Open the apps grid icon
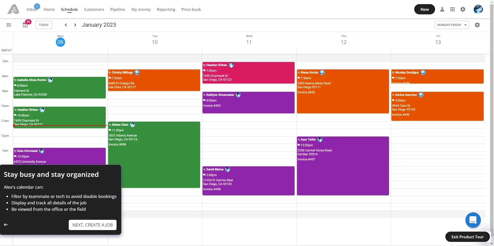The image size is (494, 246). [453, 9]
